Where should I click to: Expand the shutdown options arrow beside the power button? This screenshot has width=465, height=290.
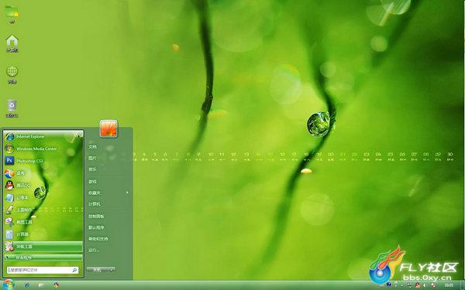(x=112, y=270)
